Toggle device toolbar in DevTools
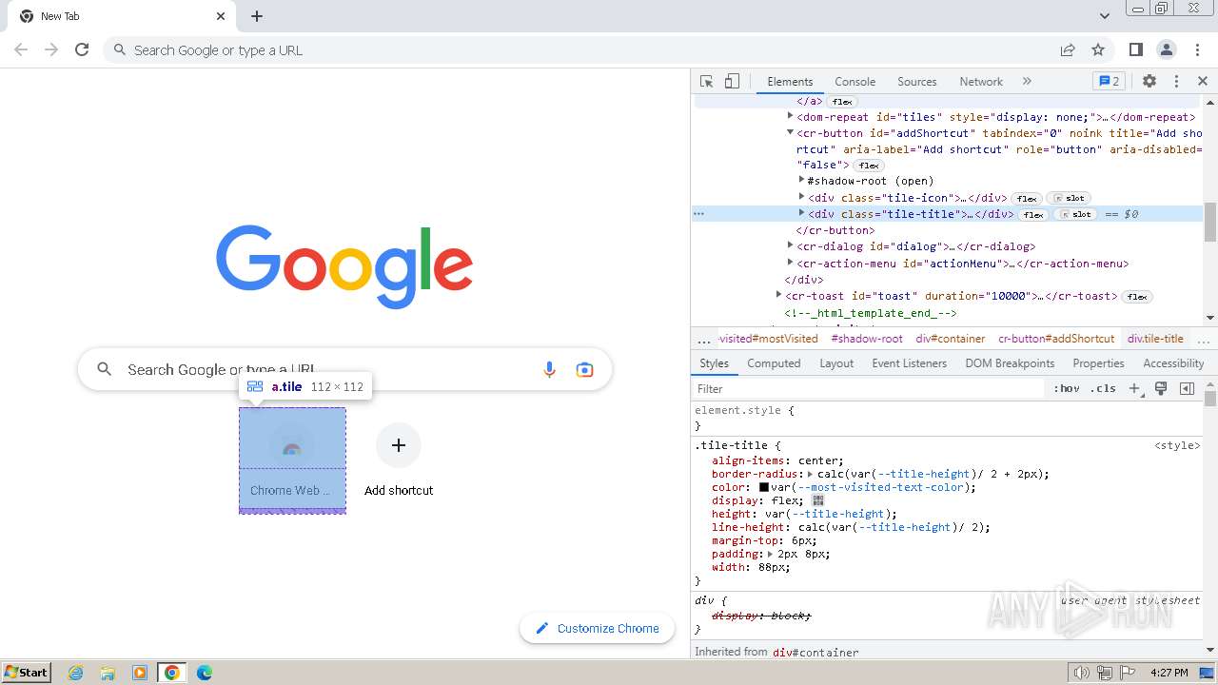Image resolution: width=1218 pixels, height=685 pixels. pos(732,81)
